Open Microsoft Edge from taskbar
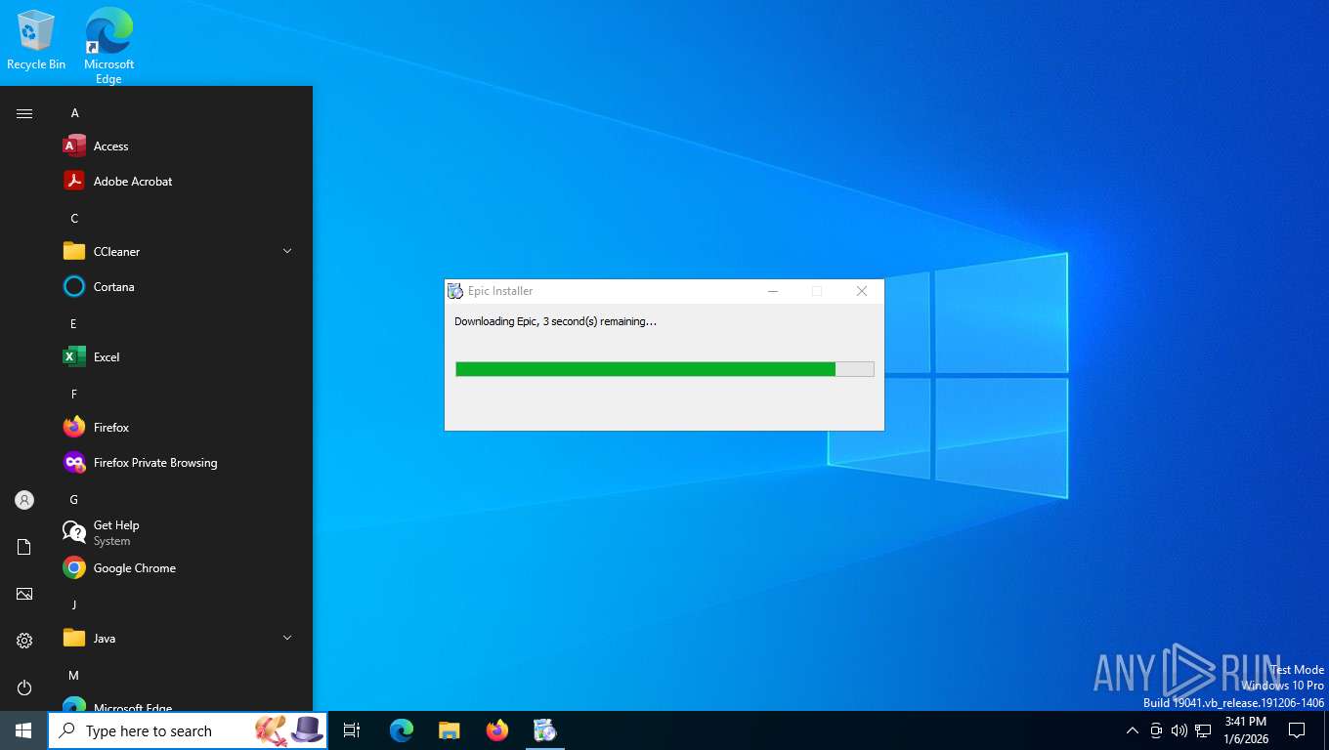The image size is (1329, 750). click(402, 730)
